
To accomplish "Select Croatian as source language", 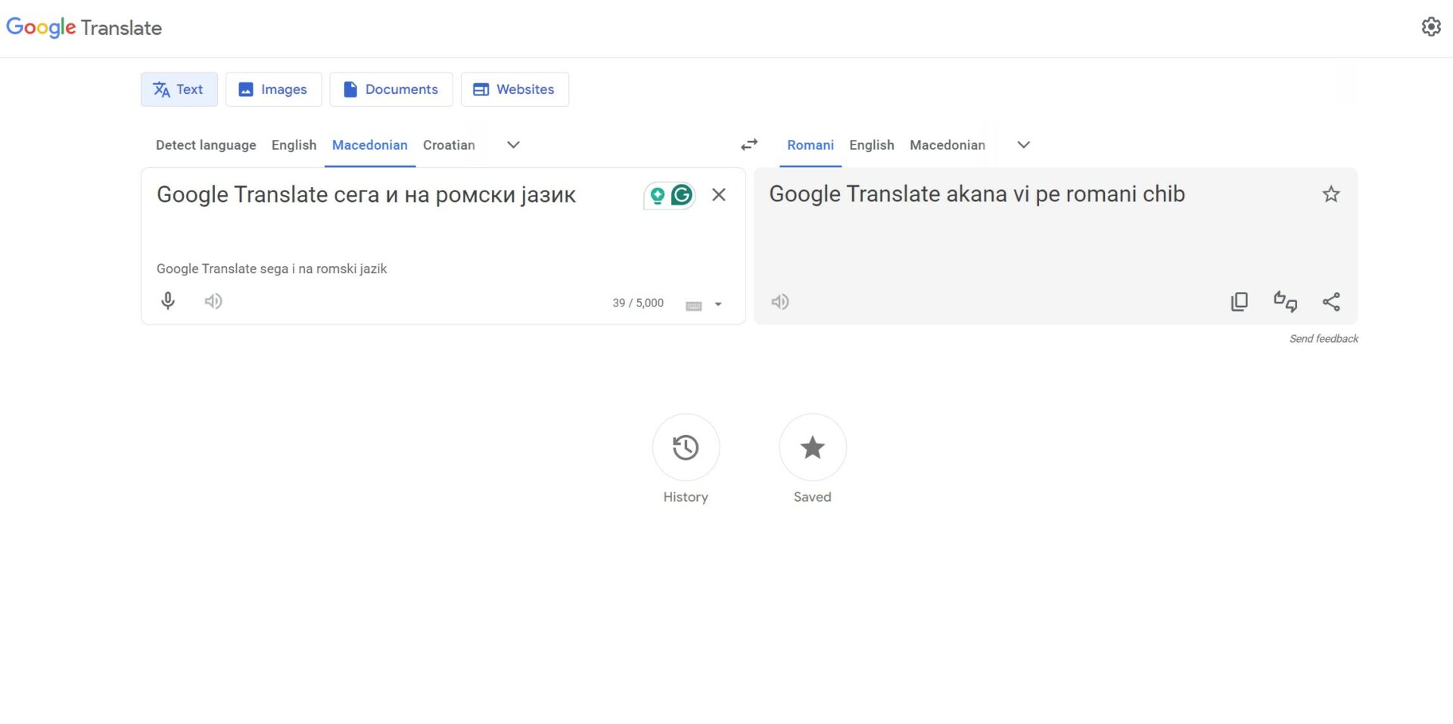I will click(x=449, y=145).
